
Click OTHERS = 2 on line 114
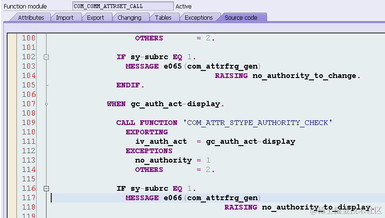[x=175, y=170]
